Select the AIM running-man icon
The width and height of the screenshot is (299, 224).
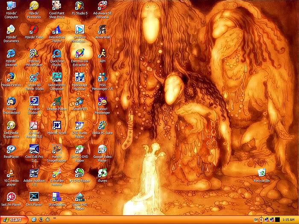[x=103, y=53]
